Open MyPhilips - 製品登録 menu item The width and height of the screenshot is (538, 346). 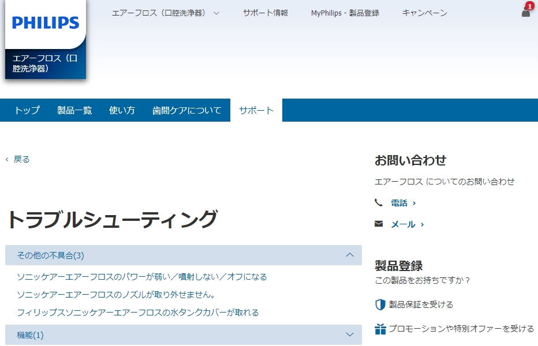coord(345,13)
